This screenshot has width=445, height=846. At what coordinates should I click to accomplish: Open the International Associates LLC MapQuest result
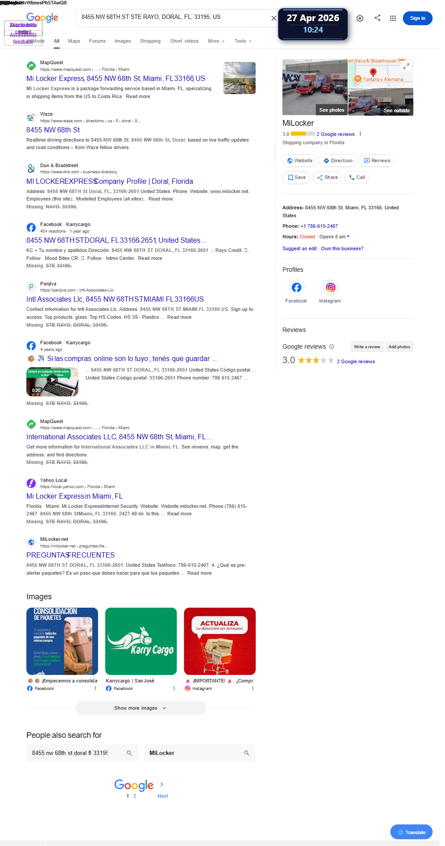pos(119,437)
